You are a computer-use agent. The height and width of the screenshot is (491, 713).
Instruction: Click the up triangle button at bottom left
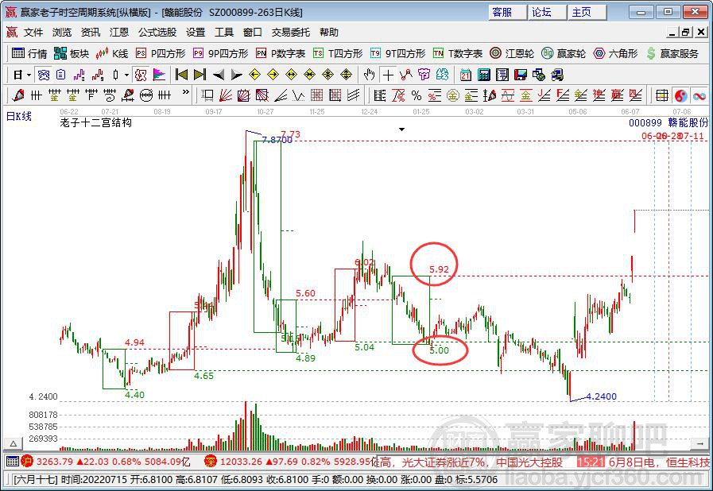(14, 443)
